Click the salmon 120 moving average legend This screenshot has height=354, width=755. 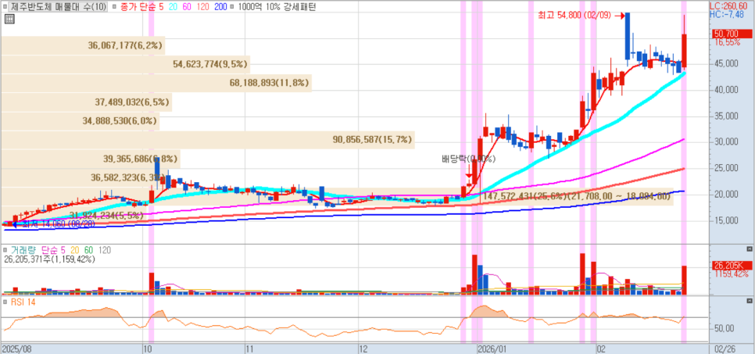coord(202,7)
